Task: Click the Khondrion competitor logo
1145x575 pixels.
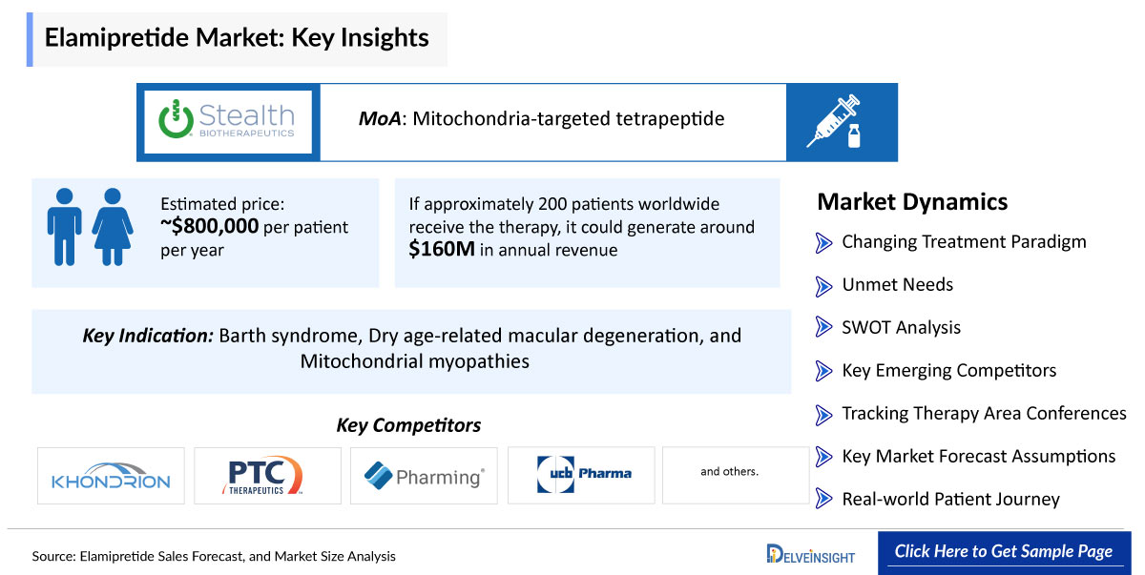Action: pos(111,476)
